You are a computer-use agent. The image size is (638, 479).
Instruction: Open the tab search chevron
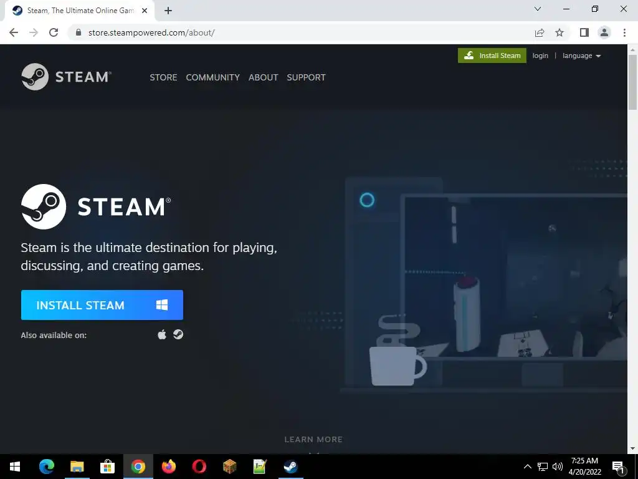pyautogui.click(x=538, y=9)
